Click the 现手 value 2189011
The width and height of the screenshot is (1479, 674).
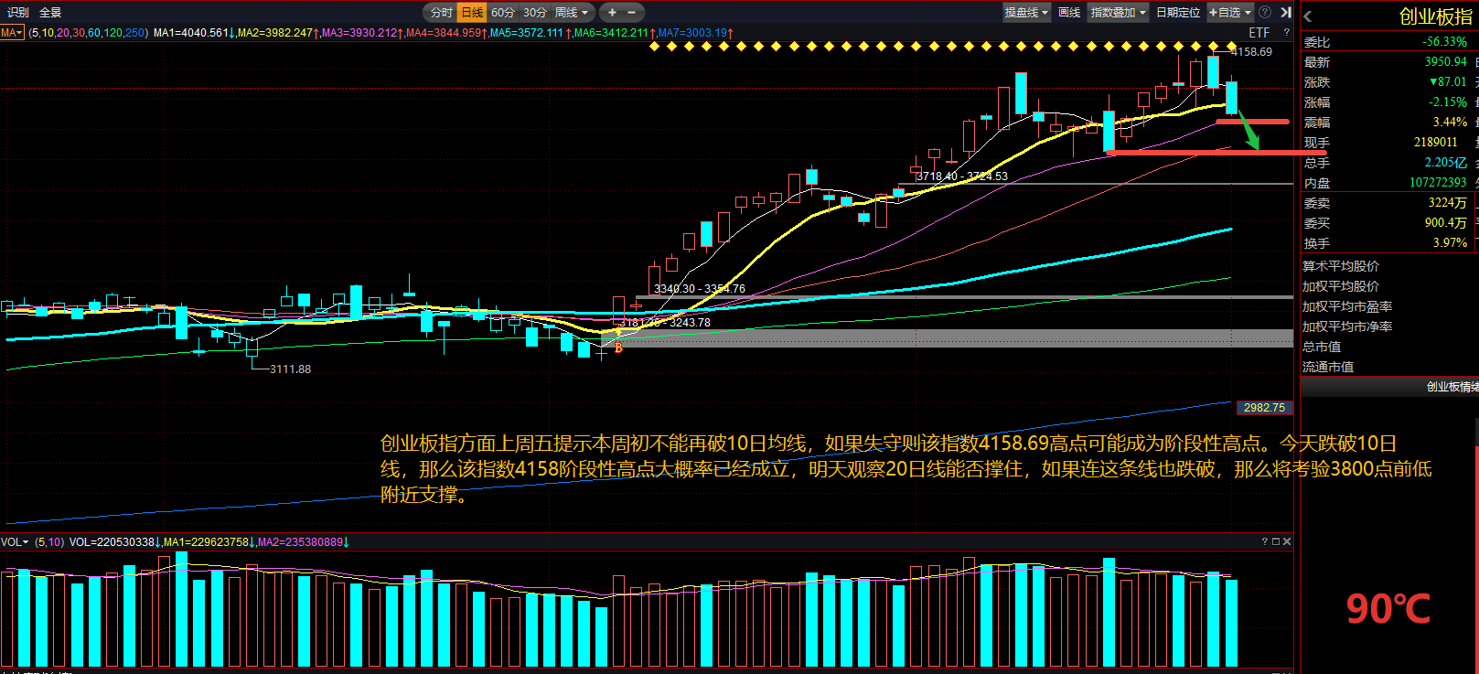click(x=1435, y=143)
